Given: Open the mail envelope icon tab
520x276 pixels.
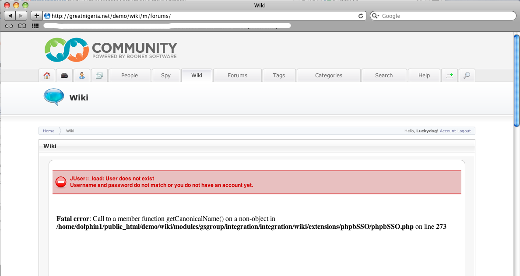Looking at the screenshot, I should (99, 76).
